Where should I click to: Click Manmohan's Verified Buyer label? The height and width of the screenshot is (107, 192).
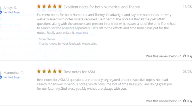coord(12,77)
